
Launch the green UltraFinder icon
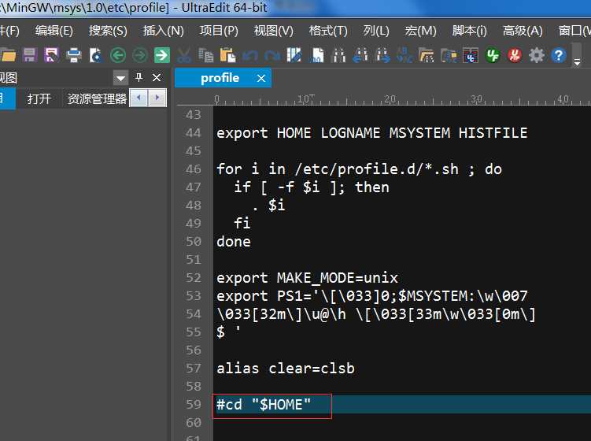point(493,55)
